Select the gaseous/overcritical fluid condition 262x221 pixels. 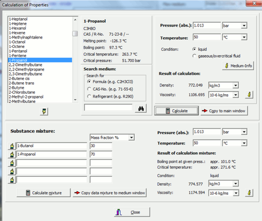[194, 56]
